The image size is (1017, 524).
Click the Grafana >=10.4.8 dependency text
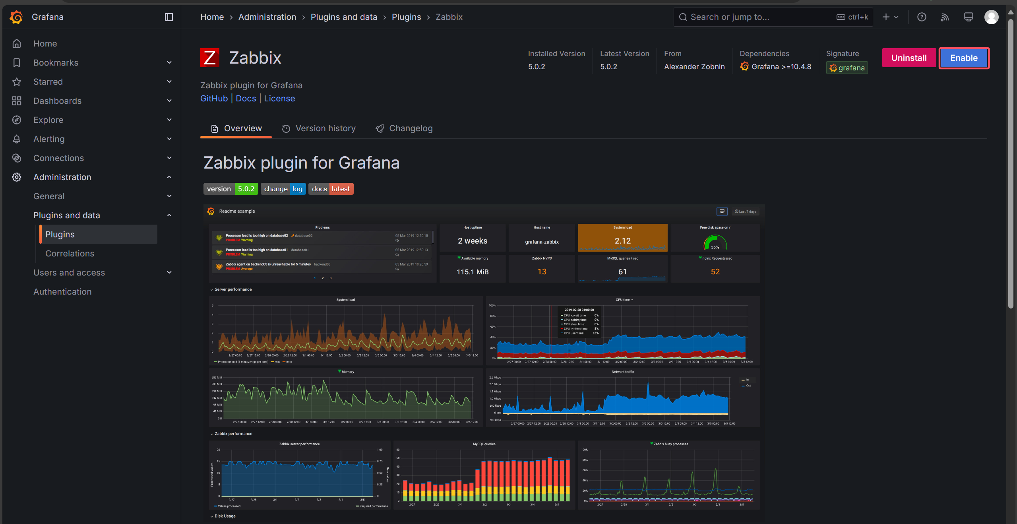781,67
